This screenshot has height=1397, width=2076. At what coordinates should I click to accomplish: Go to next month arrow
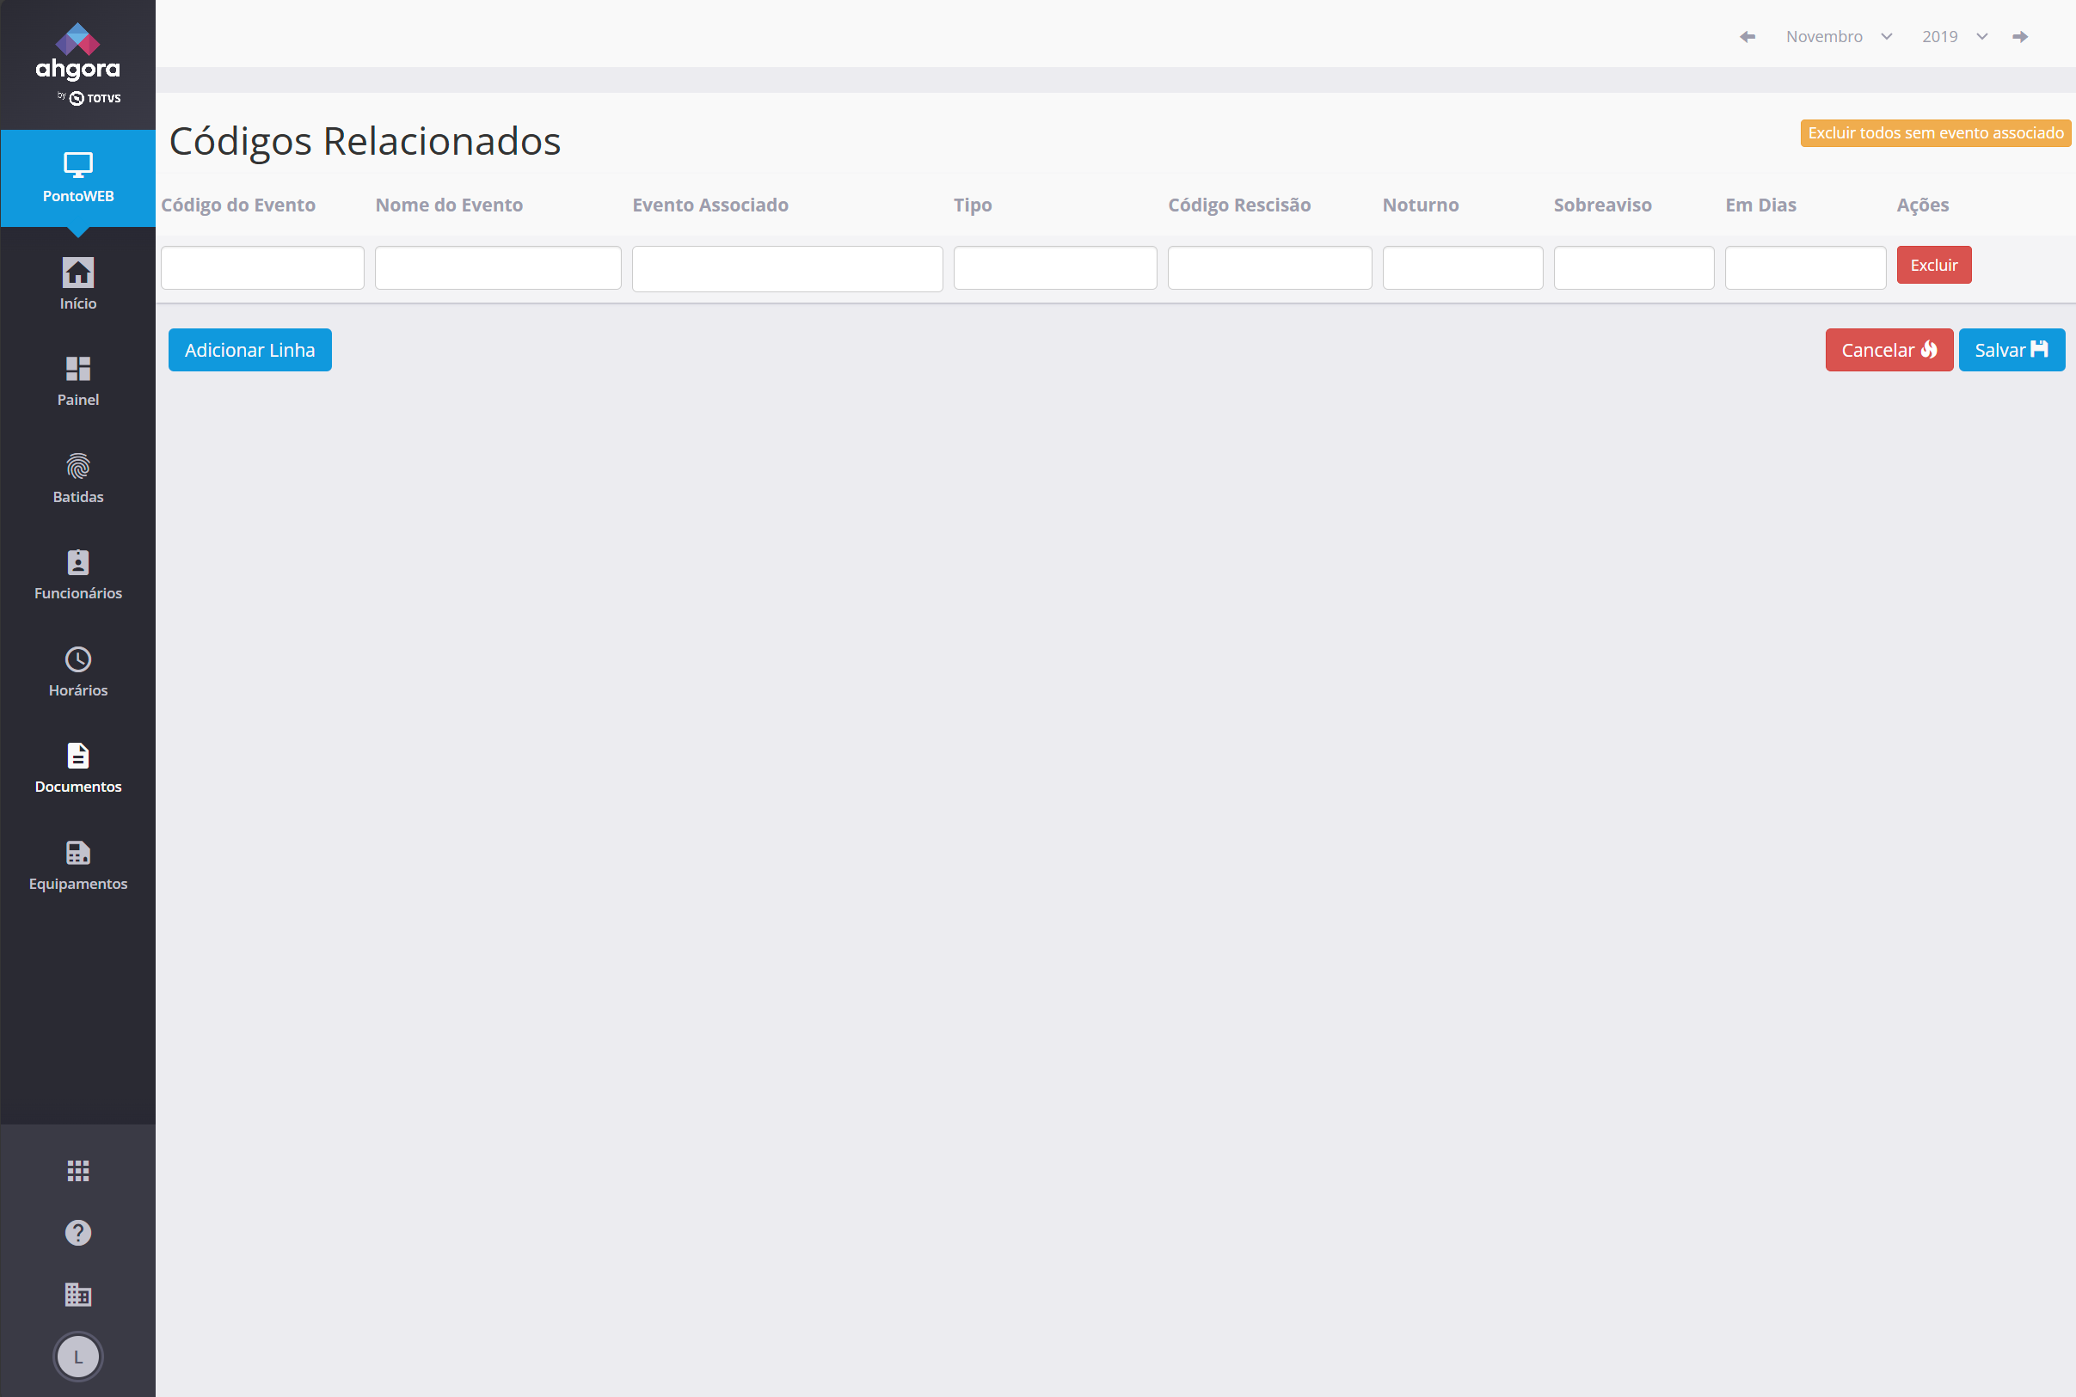(x=2020, y=36)
